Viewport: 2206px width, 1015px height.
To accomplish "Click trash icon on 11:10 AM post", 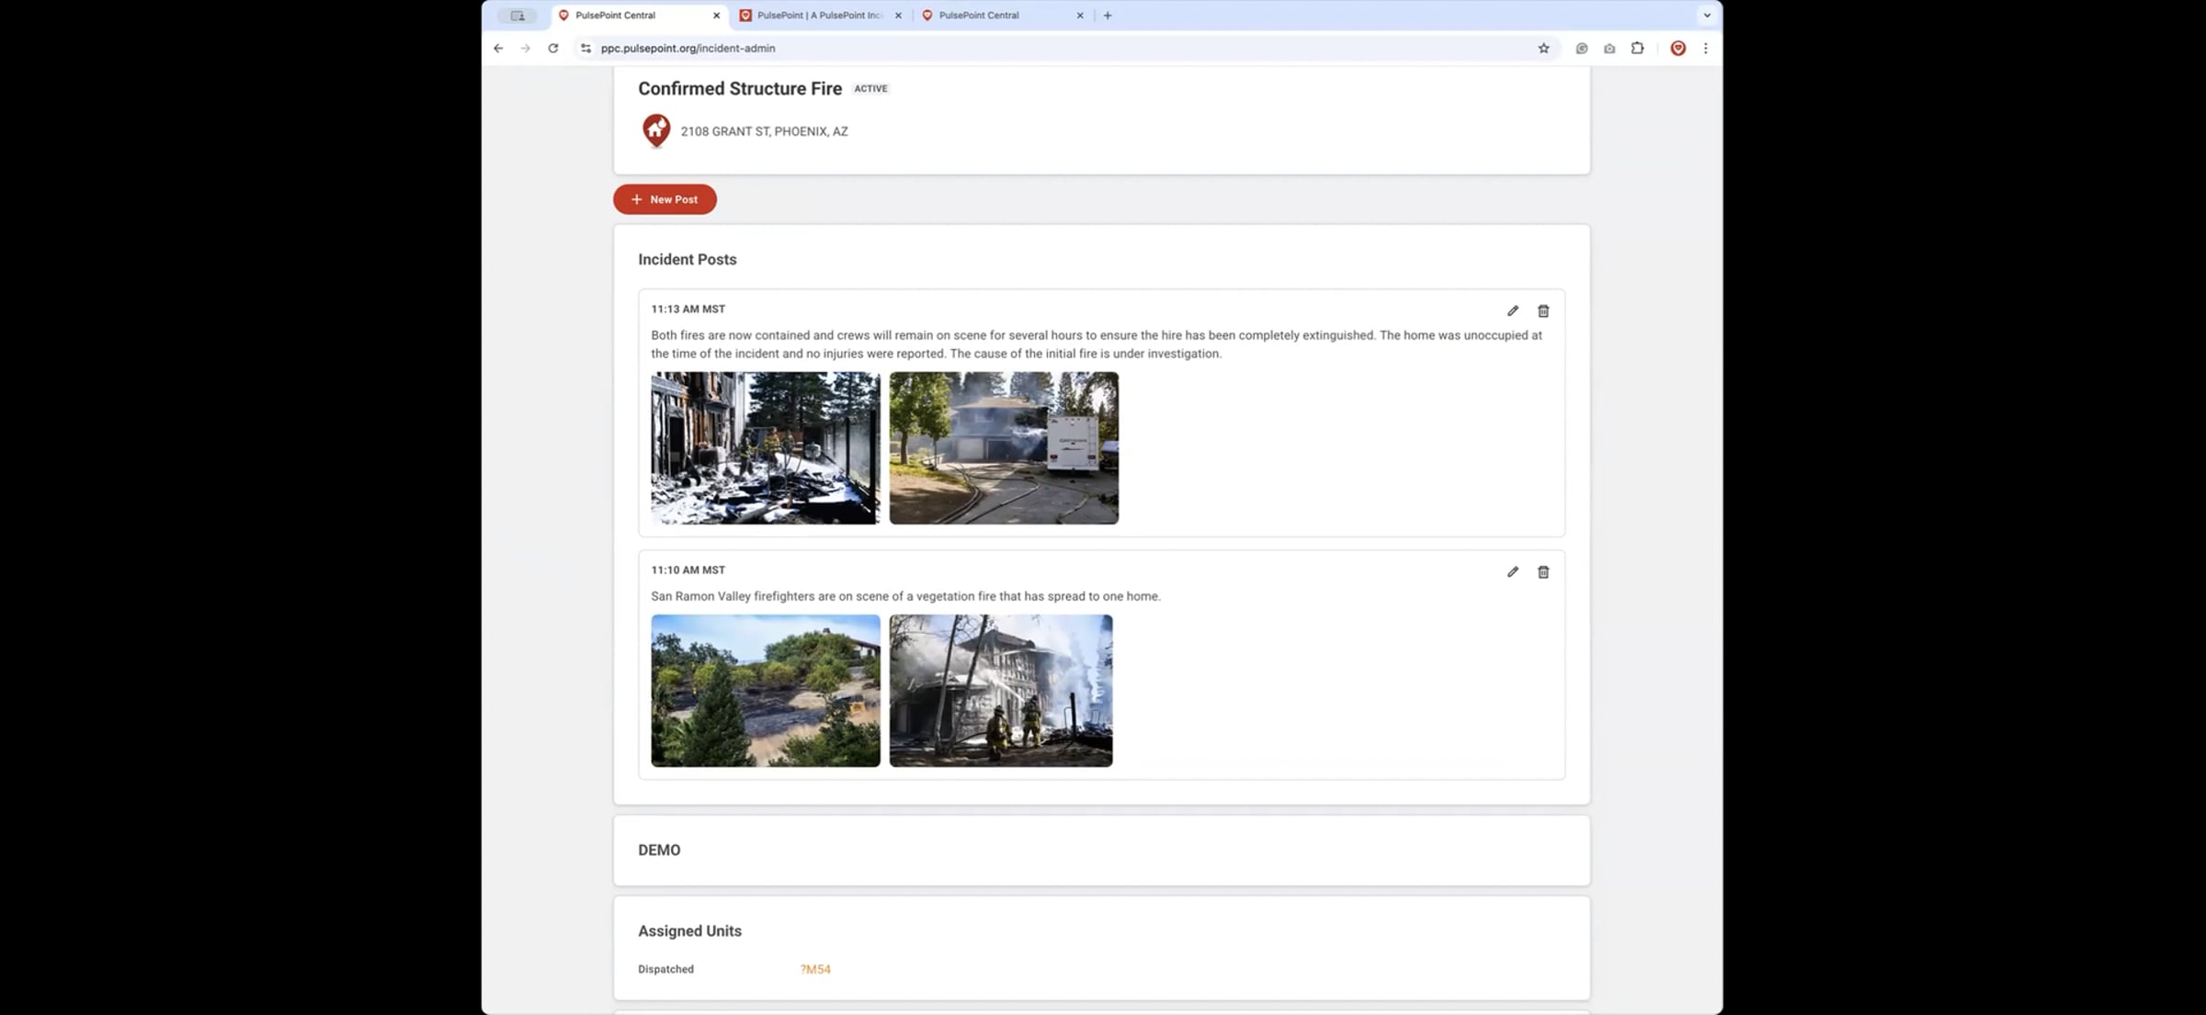I will click(x=1543, y=571).
